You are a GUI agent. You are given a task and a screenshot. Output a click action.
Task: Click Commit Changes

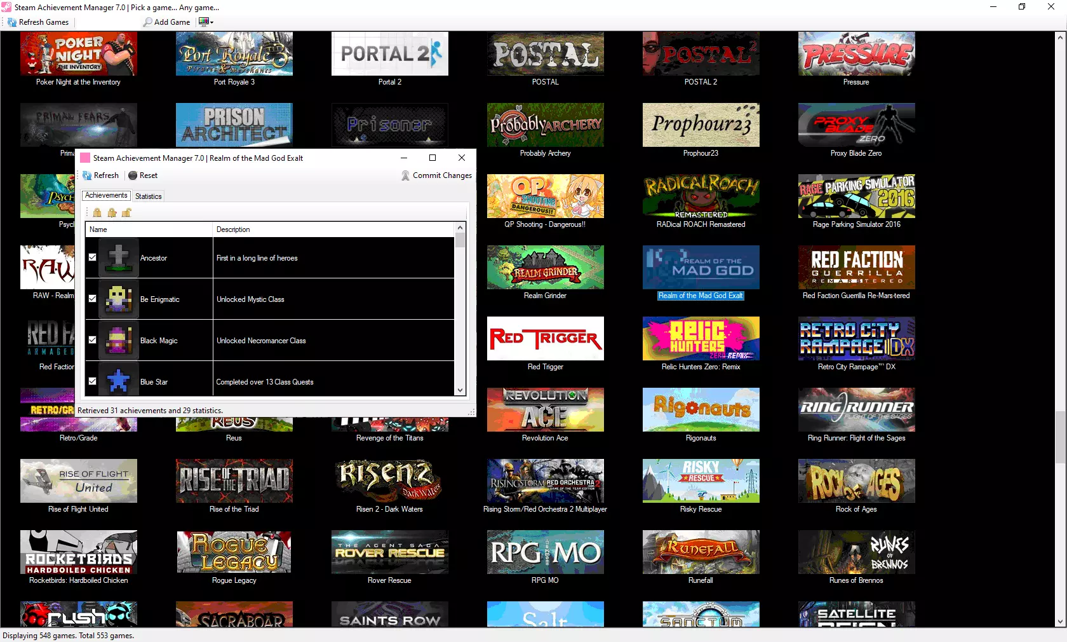point(436,175)
